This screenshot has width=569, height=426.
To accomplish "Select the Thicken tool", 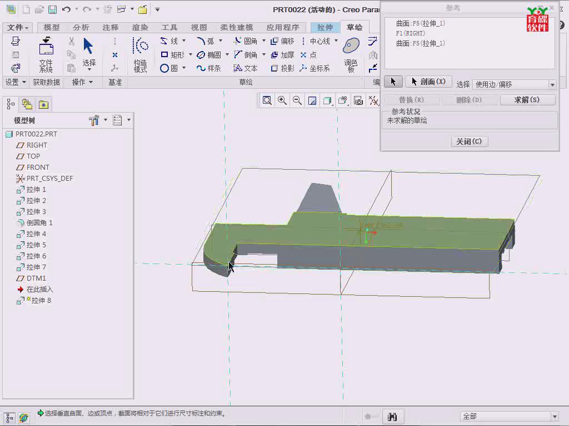I will (x=282, y=55).
